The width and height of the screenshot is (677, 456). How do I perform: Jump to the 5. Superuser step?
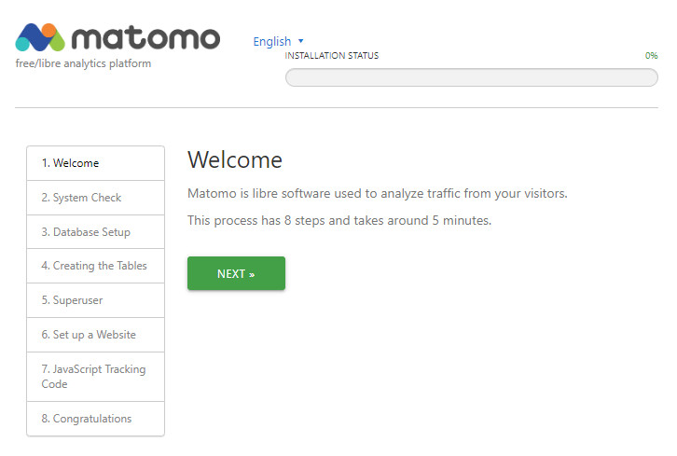(95, 300)
